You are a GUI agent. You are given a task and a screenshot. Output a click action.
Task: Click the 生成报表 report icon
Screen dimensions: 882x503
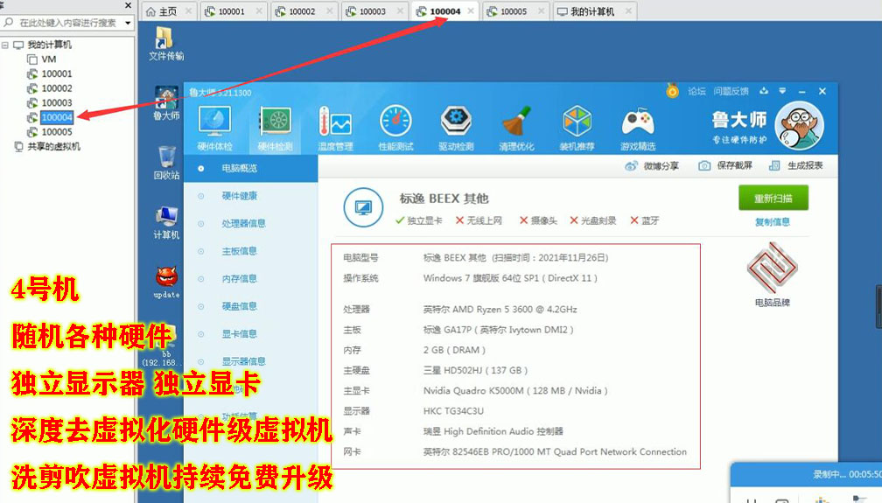pos(774,165)
